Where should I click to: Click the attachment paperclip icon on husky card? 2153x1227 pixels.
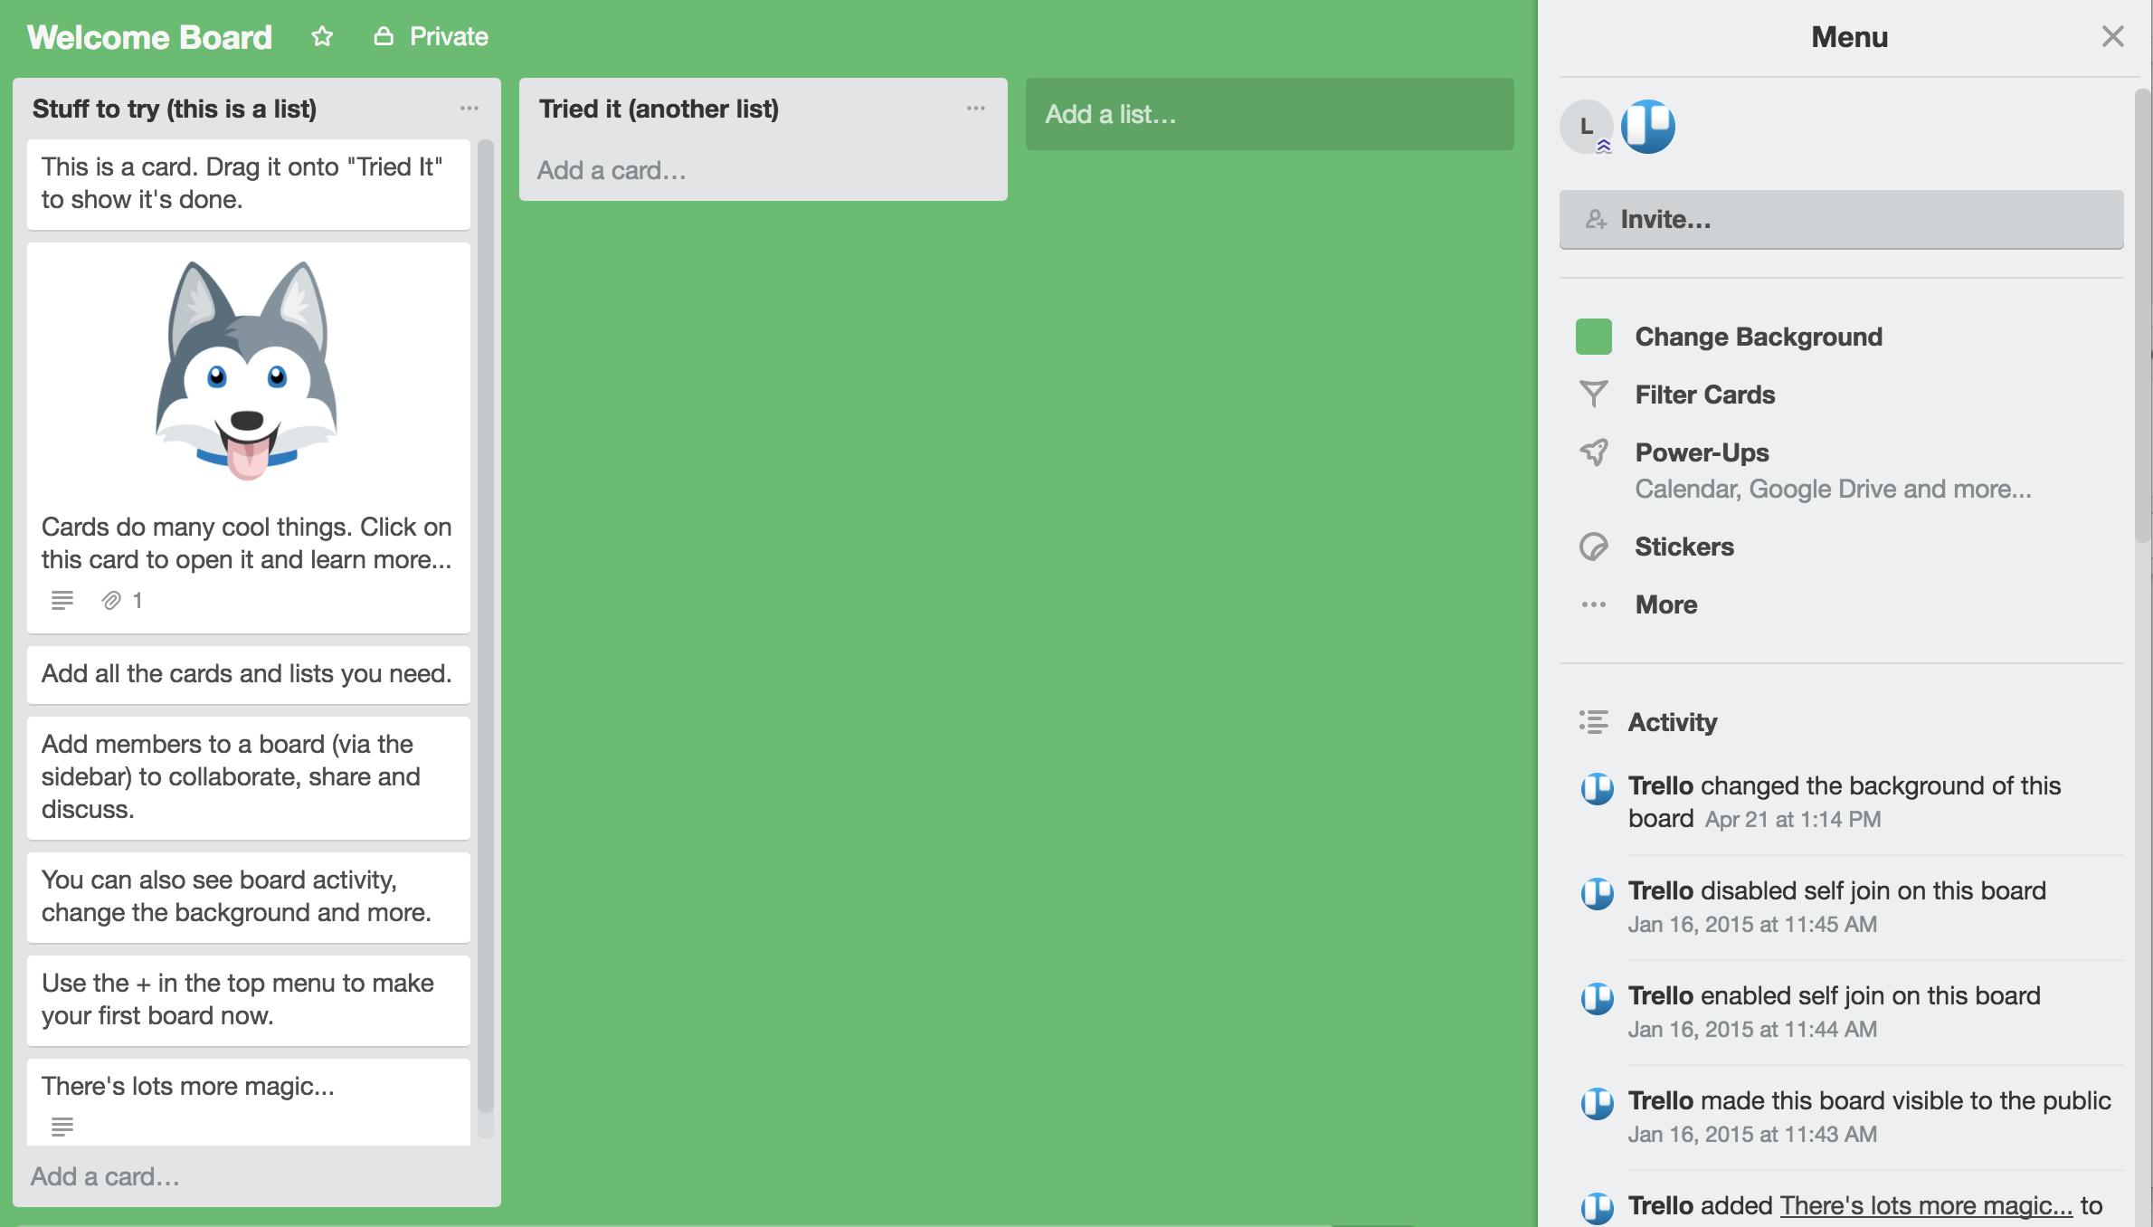tap(111, 601)
